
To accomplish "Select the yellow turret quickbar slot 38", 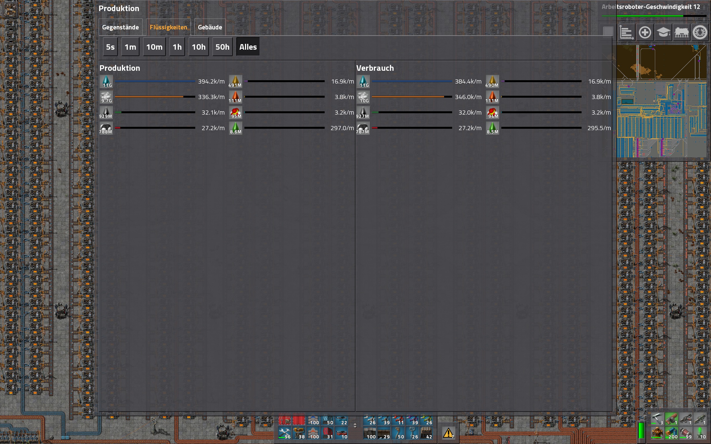I will 299,433.
